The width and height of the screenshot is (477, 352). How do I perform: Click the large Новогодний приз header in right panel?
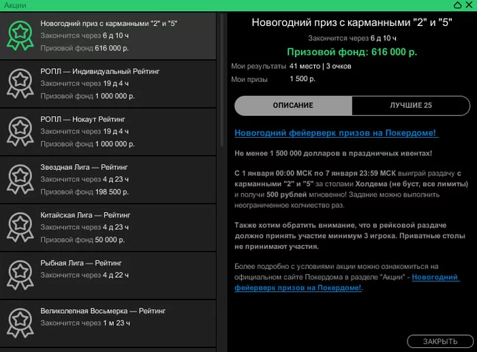tap(352, 23)
